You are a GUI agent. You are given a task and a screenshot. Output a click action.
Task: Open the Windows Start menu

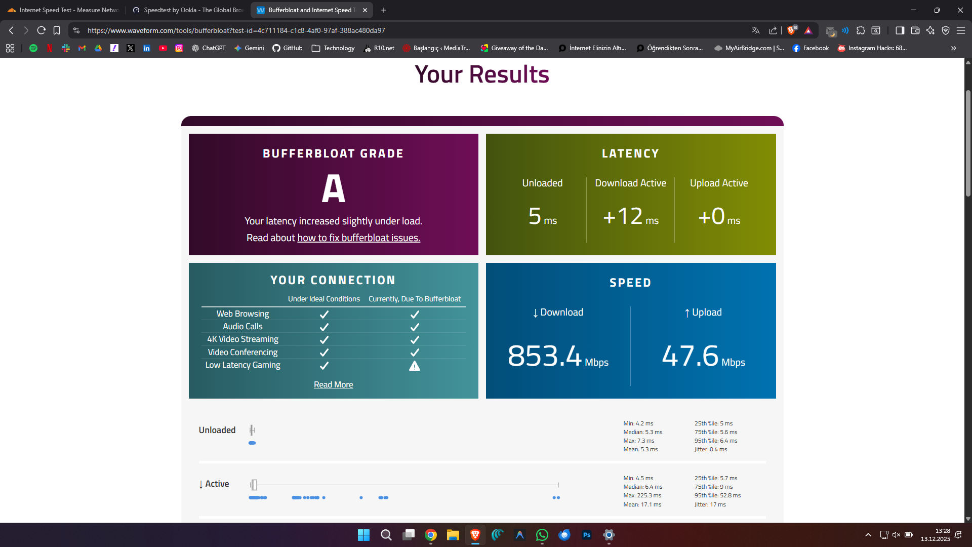click(x=363, y=535)
